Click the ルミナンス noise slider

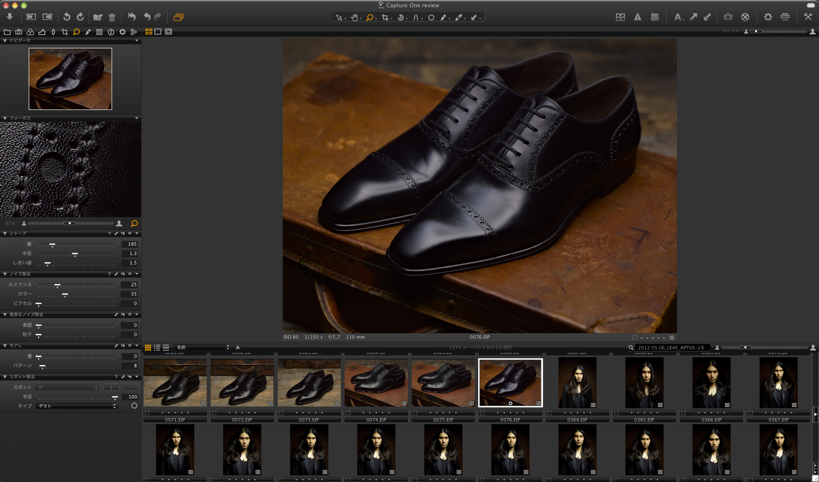(57, 285)
